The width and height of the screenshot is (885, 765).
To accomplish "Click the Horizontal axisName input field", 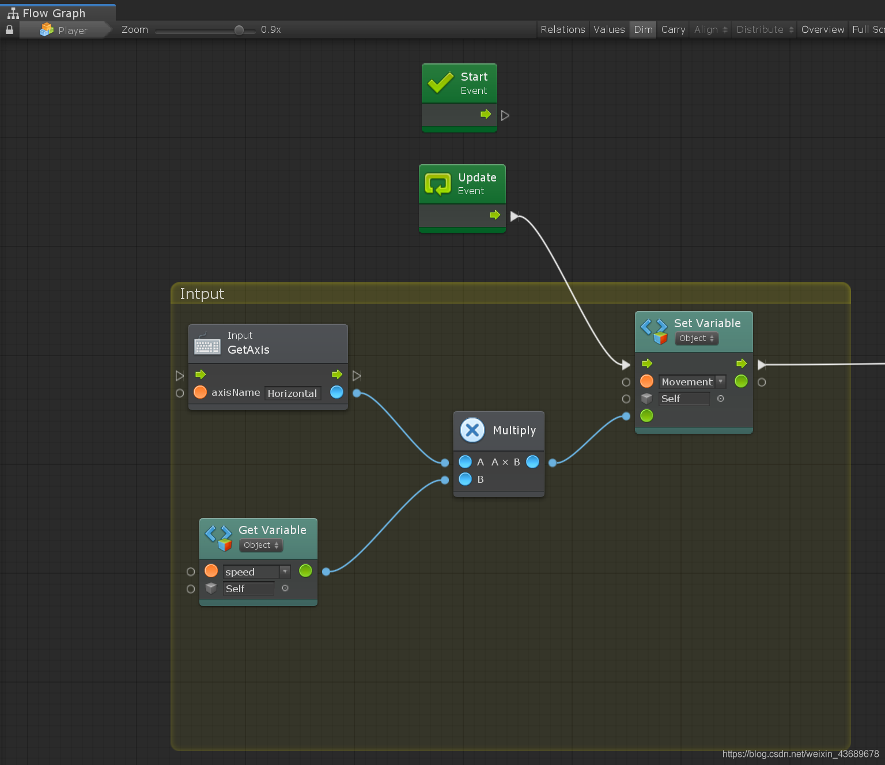I will (293, 393).
